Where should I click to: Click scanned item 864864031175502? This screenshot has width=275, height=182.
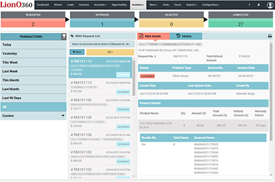[x=206, y=144]
